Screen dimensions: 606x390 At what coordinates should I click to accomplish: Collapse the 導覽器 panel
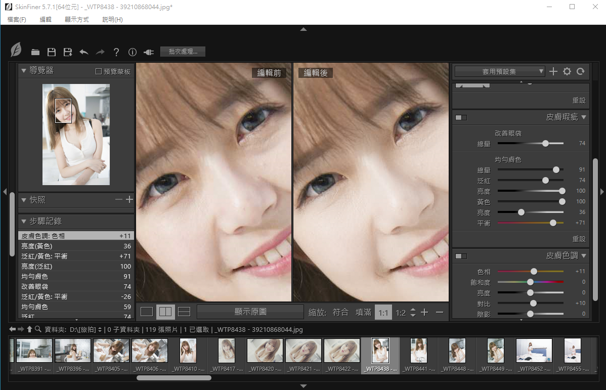(x=24, y=71)
